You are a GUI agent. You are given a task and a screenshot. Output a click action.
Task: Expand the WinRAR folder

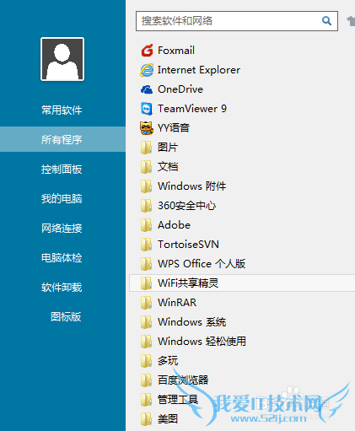[x=177, y=303]
